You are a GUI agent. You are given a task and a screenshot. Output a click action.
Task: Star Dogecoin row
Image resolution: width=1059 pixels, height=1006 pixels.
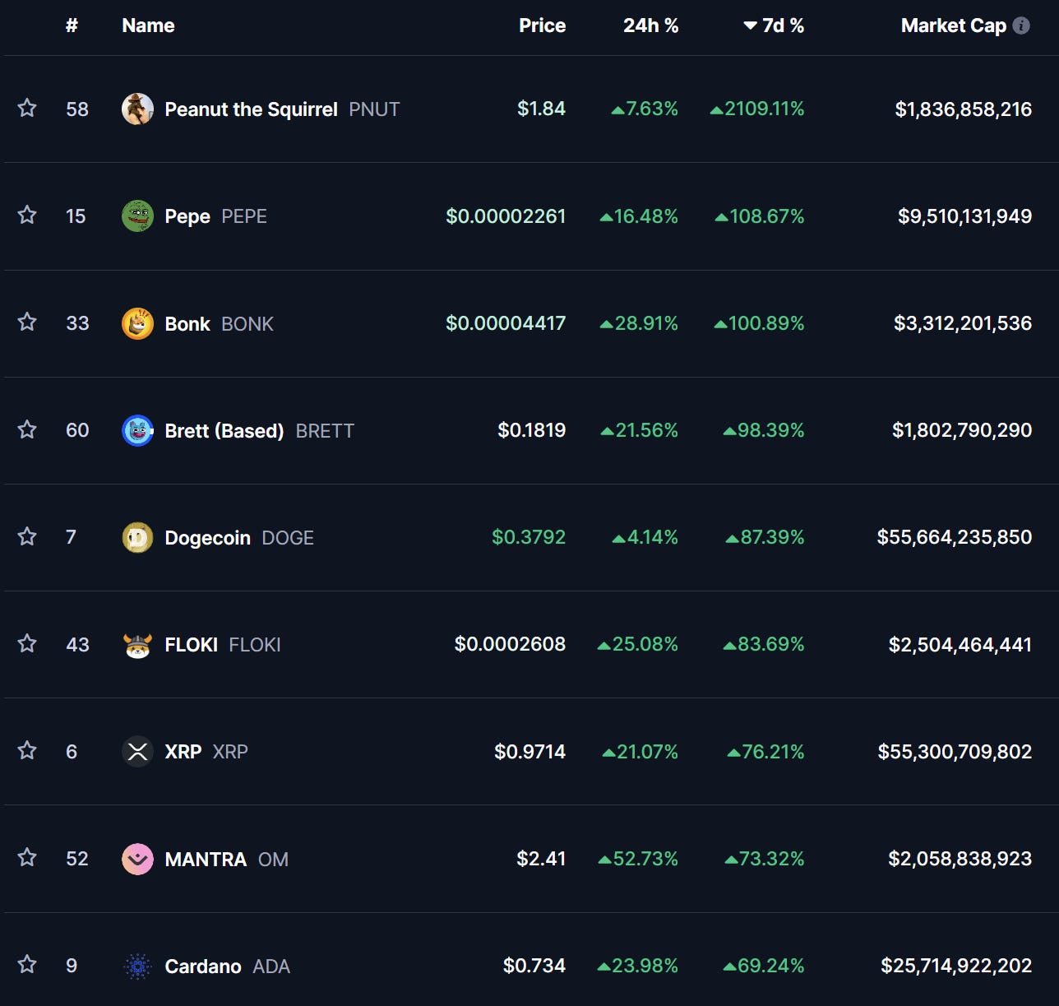click(x=27, y=536)
